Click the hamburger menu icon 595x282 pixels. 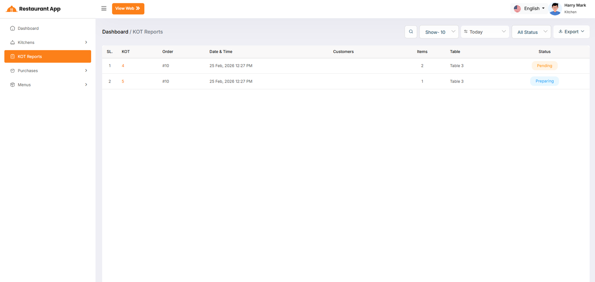click(104, 8)
